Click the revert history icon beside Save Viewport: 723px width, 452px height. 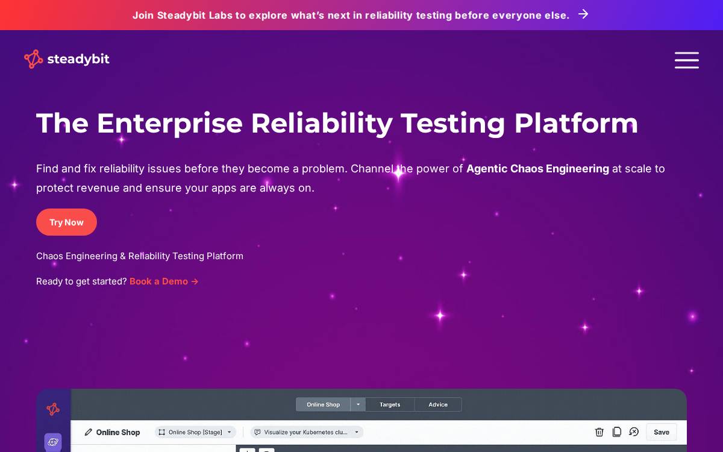(x=634, y=432)
